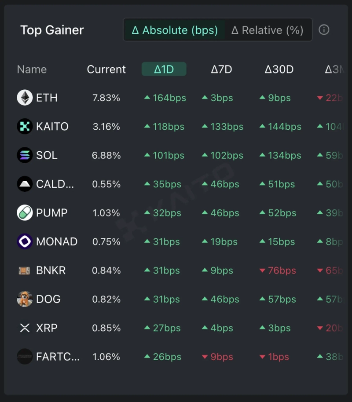Click the KAITO token logo icon

(25, 127)
